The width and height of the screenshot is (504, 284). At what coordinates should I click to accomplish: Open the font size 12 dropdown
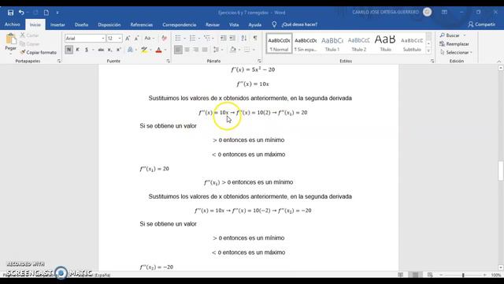[120, 39]
